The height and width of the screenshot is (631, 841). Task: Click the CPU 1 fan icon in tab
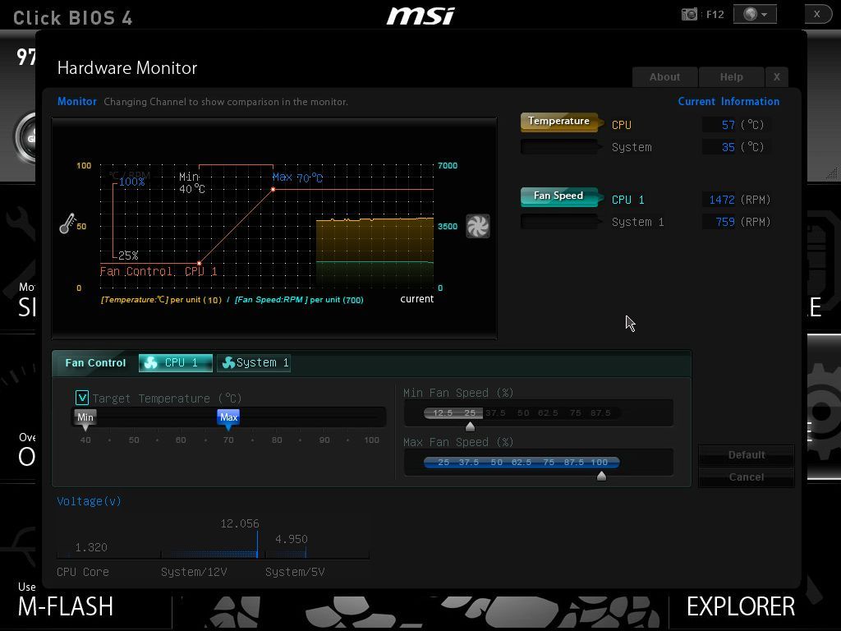pos(151,362)
